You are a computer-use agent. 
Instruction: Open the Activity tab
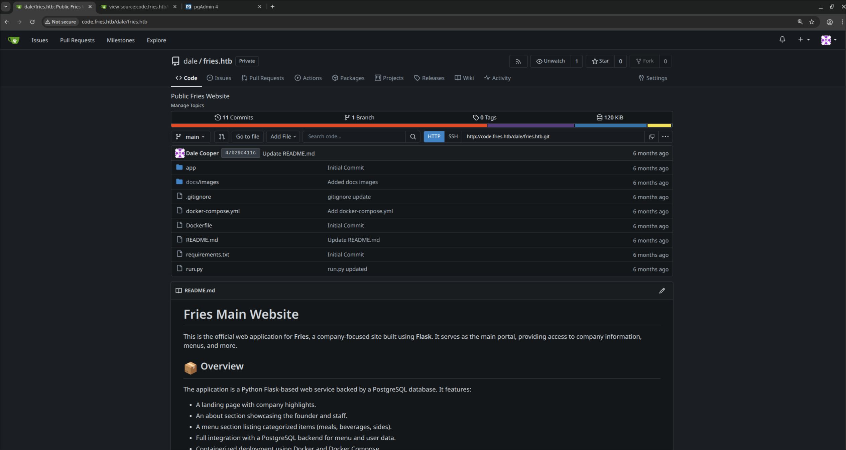(497, 78)
